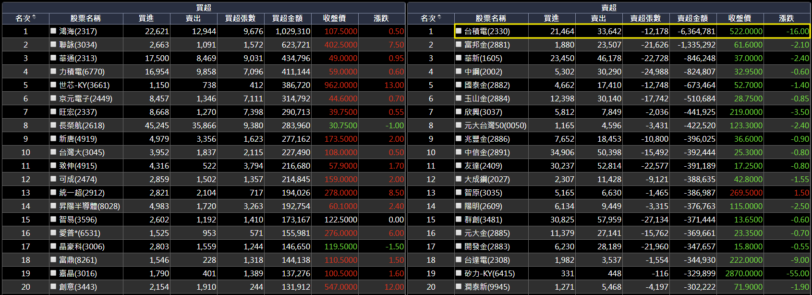Open stock 嘉晶(3016)
812x295 pixels.
[x=78, y=273]
